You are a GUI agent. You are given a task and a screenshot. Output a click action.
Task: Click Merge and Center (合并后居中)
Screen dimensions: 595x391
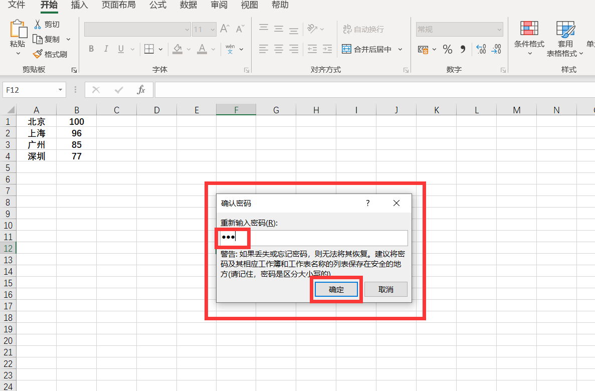point(366,49)
